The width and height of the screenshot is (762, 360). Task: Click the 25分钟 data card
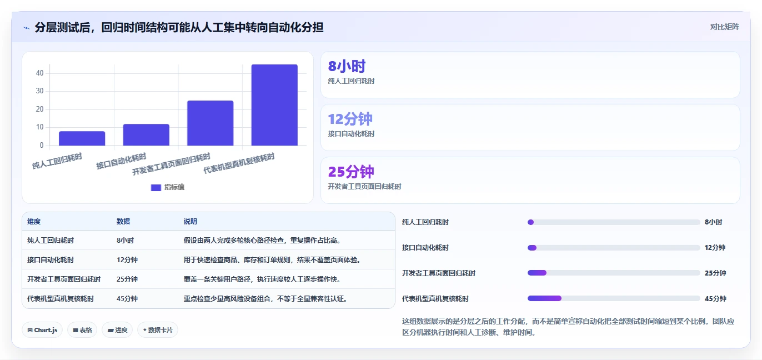point(530,180)
